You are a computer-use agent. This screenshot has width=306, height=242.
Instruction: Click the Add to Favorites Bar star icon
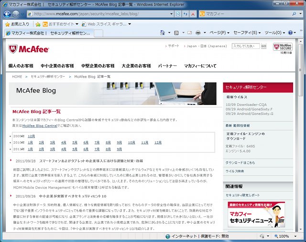point(38,24)
